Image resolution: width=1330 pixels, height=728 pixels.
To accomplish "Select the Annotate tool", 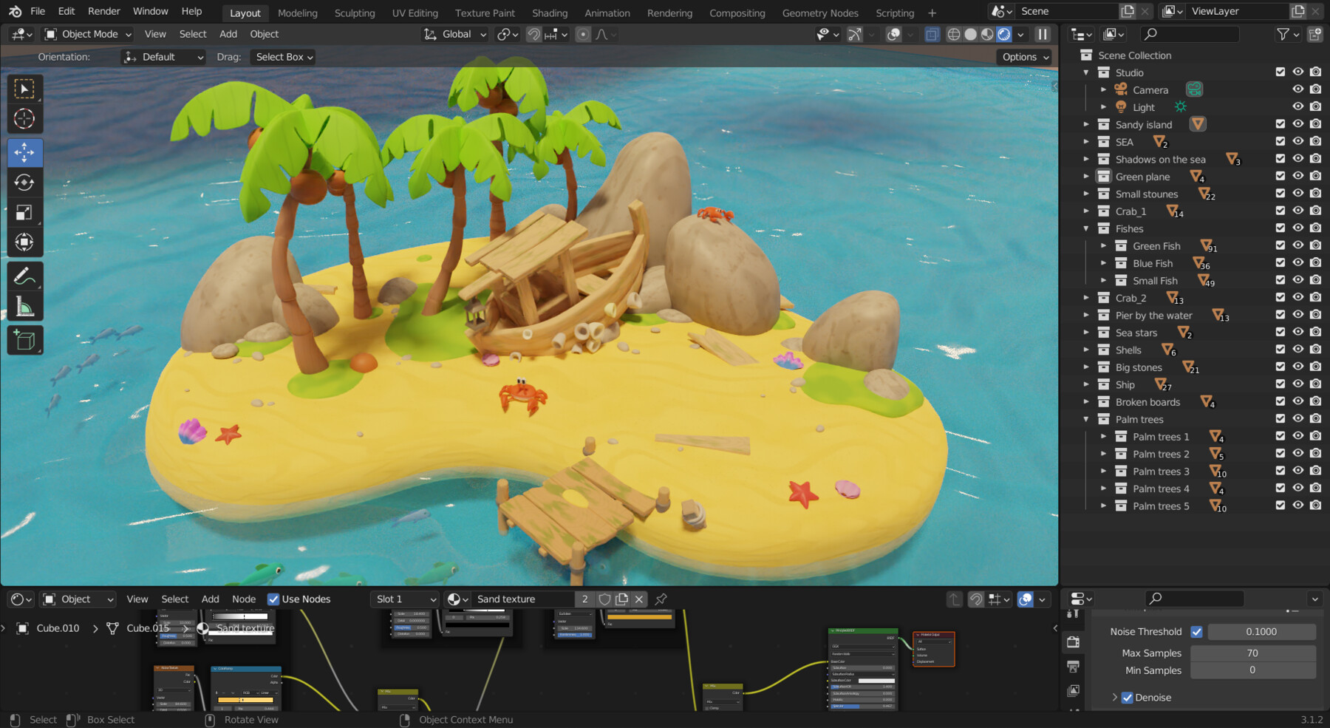I will pyautogui.click(x=24, y=276).
